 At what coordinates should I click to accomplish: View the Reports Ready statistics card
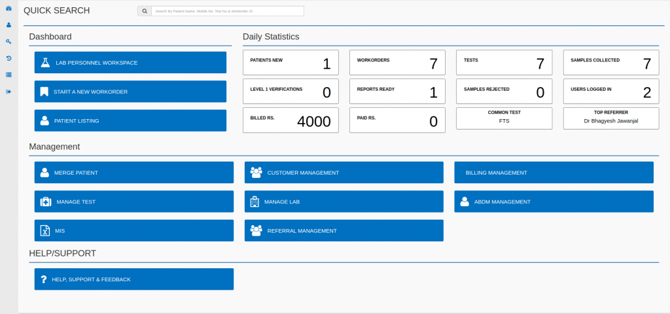(397, 92)
